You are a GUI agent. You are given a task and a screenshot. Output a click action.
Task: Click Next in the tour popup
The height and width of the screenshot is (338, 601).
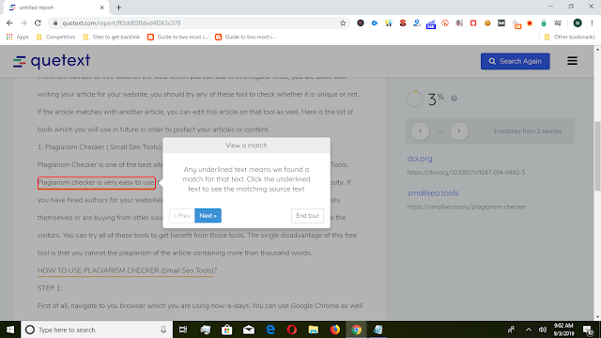tap(208, 216)
